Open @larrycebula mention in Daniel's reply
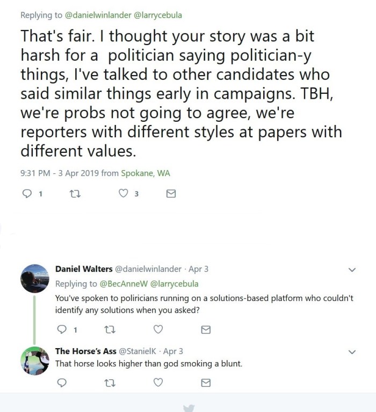This screenshot has width=376, height=412. (174, 284)
